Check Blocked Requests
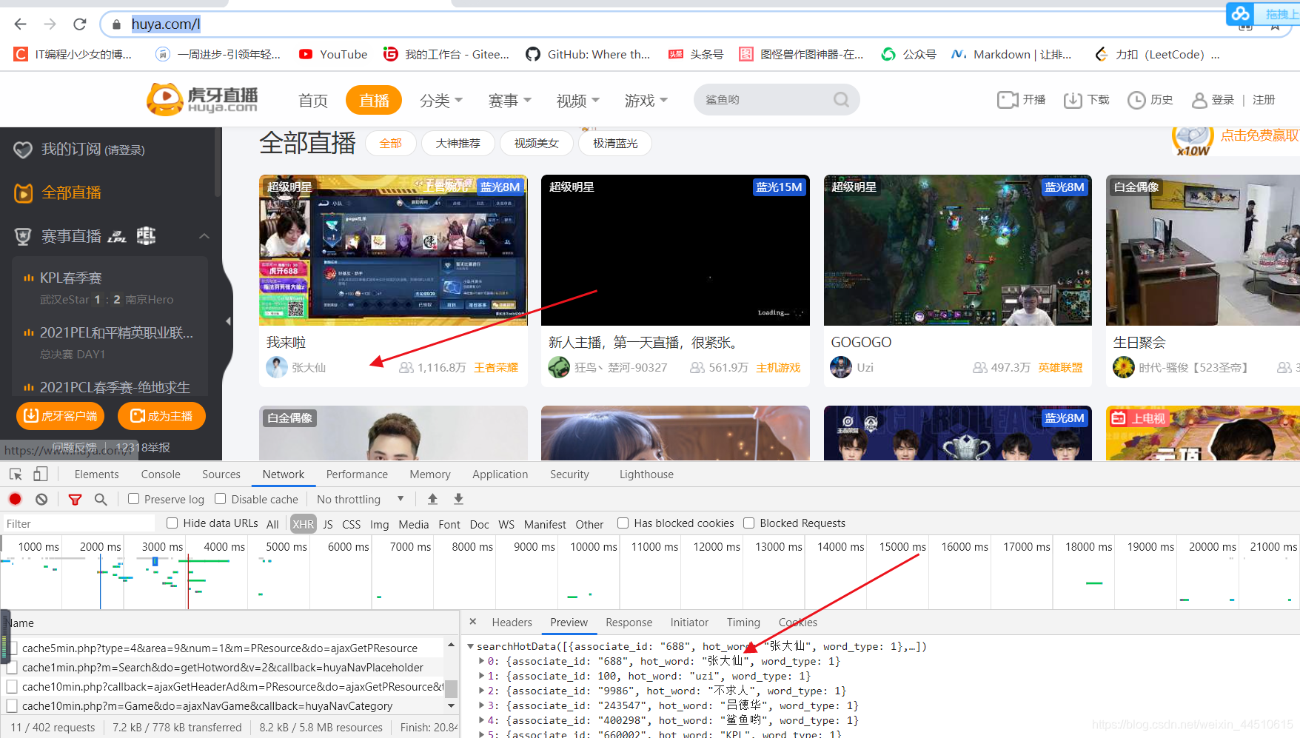 pos(748,523)
